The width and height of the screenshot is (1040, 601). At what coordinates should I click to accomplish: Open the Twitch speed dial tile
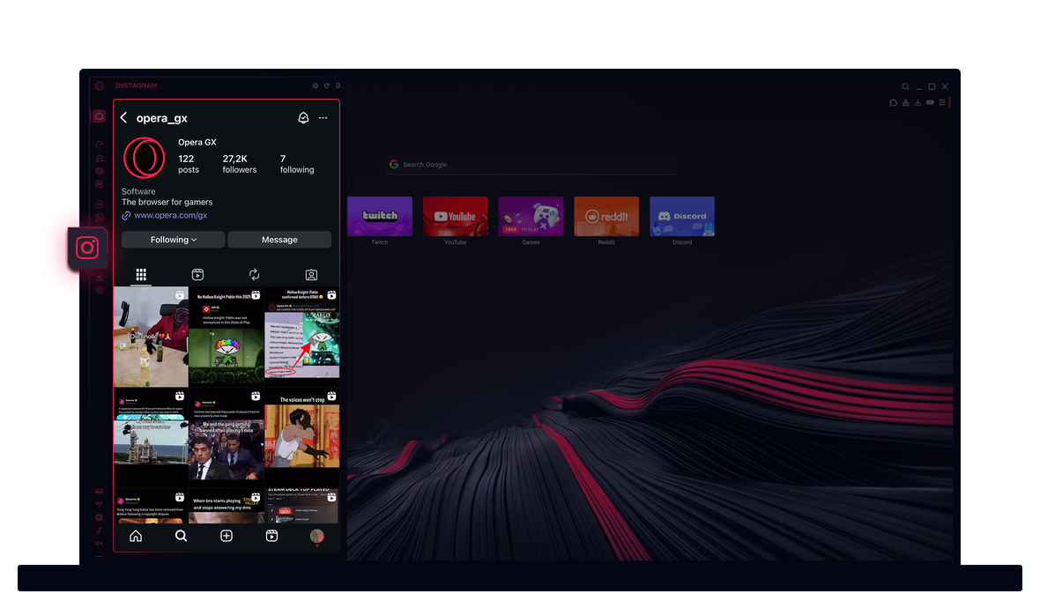click(380, 217)
